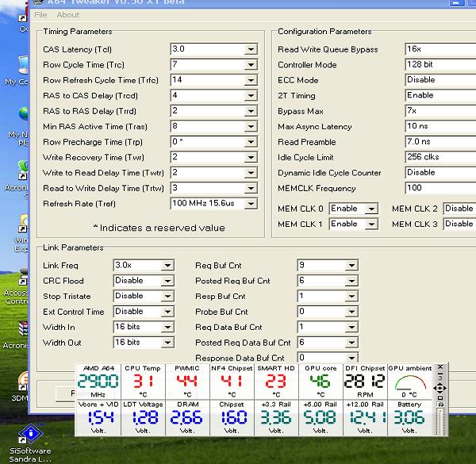Image resolution: width=476 pixels, height=464 pixels.
Task: Click the Max Async Latency 10 ns field
Action: point(440,126)
